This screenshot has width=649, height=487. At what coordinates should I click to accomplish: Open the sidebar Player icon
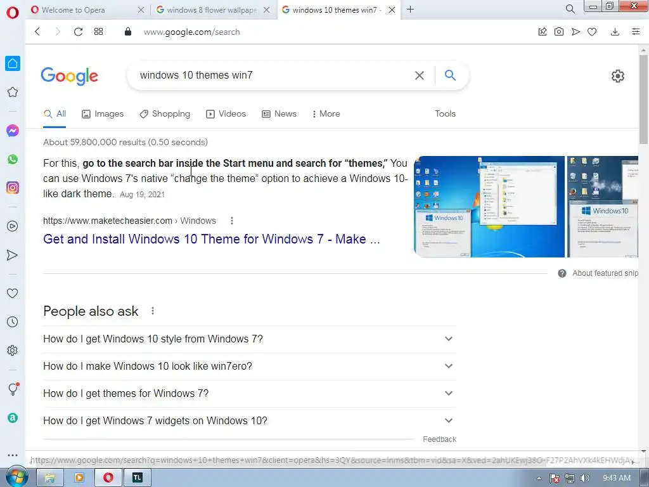[x=13, y=226]
